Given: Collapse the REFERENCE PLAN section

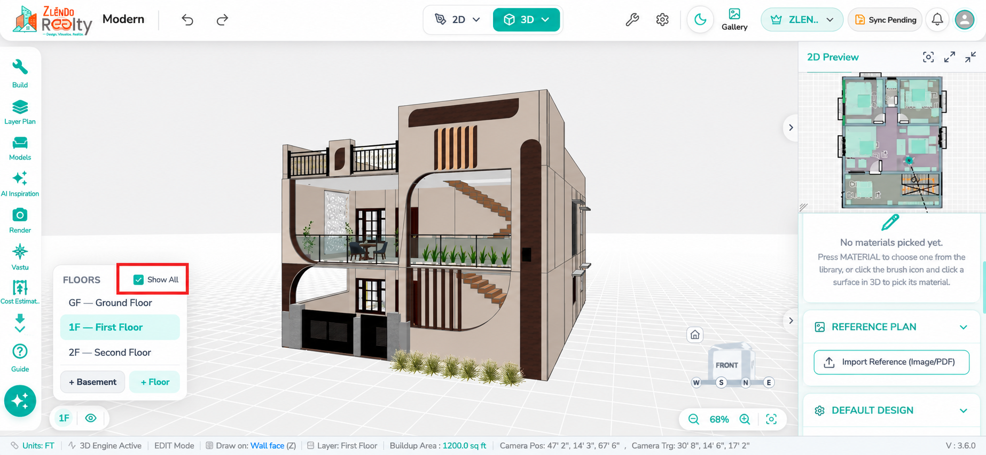Looking at the screenshot, I should pos(964,327).
